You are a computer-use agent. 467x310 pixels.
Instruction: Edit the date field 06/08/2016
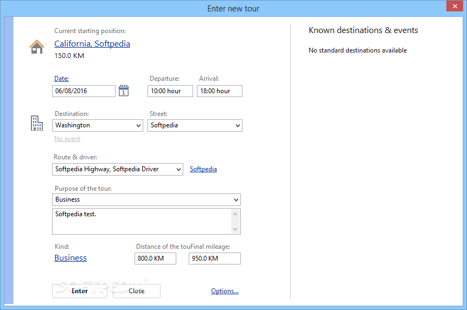[84, 91]
